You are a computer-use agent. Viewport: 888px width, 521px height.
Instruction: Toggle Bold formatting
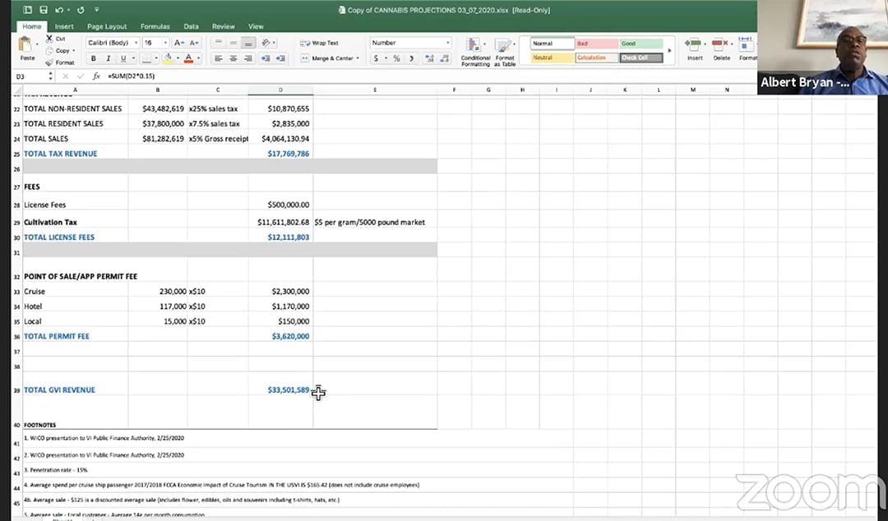pos(94,58)
